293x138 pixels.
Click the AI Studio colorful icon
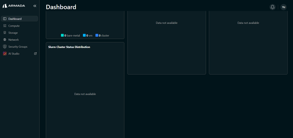click(x=5, y=54)
